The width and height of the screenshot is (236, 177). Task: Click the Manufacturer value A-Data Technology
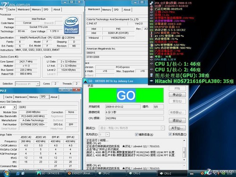coord(33,120)
